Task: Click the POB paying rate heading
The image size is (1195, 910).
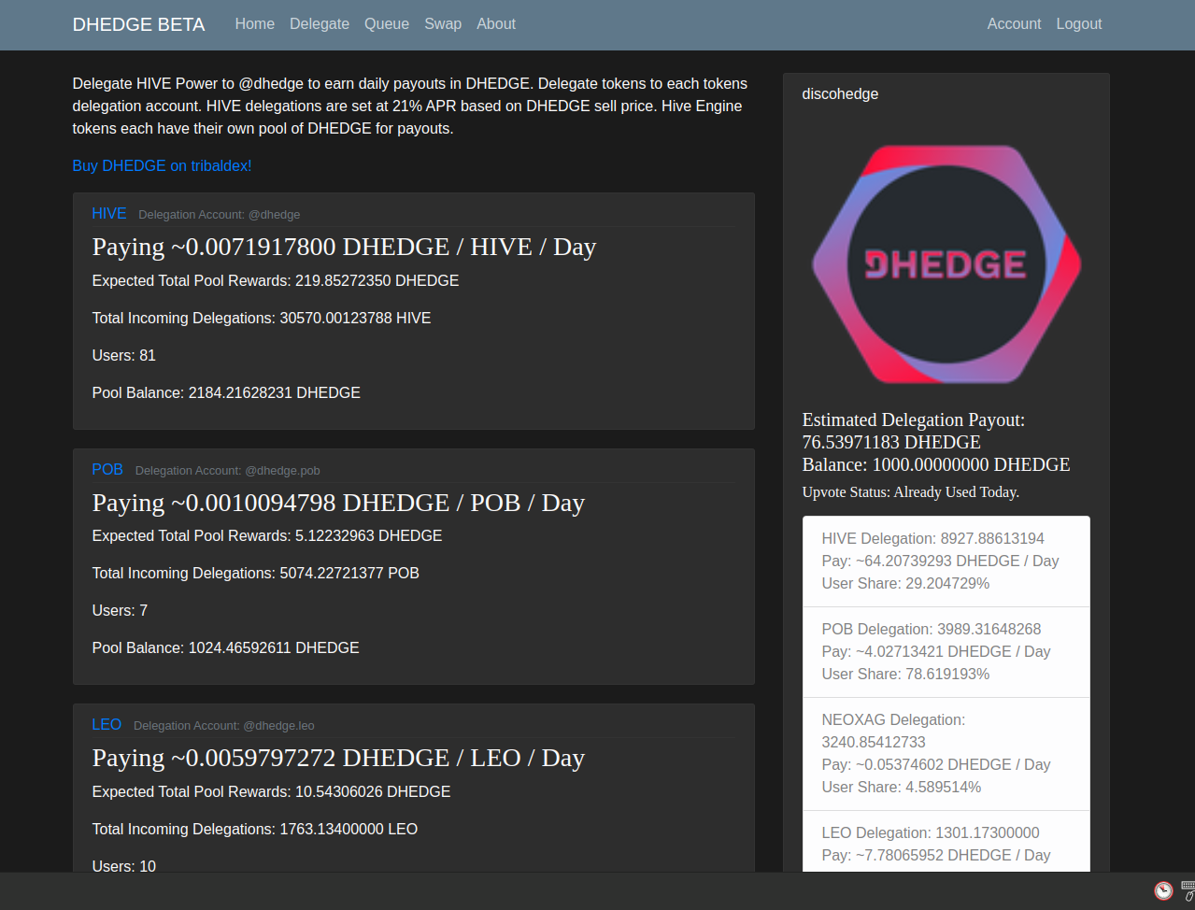Action: pyautogui.click(x=338, y=503)
